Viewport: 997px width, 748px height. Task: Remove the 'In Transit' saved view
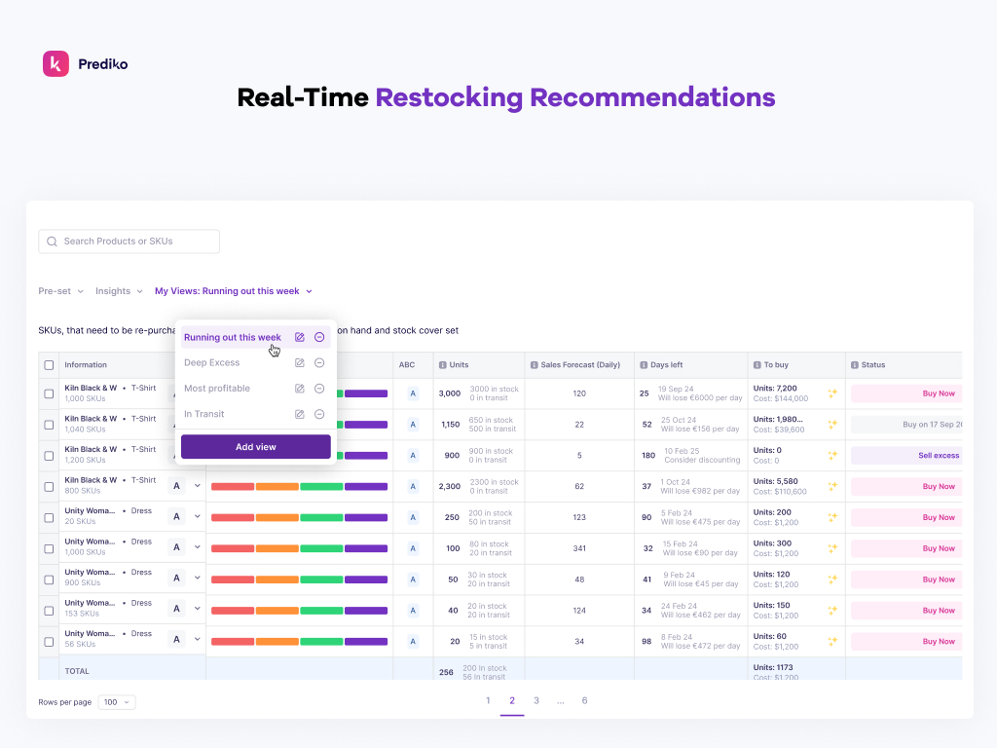coord(319,414)
